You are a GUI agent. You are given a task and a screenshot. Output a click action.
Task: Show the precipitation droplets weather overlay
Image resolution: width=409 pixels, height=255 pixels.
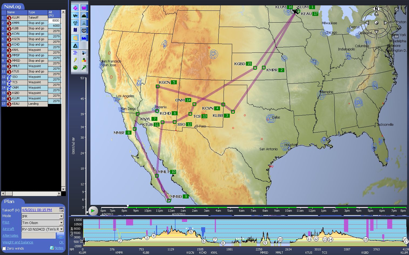tap(84, 53)
